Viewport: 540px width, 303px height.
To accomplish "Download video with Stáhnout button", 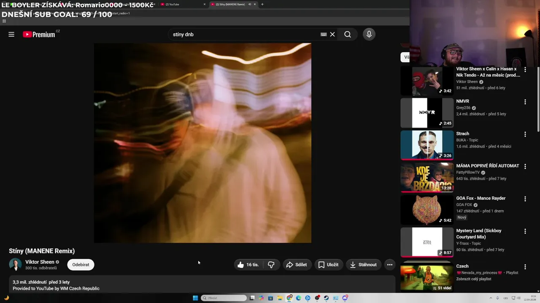I will 363,265.
